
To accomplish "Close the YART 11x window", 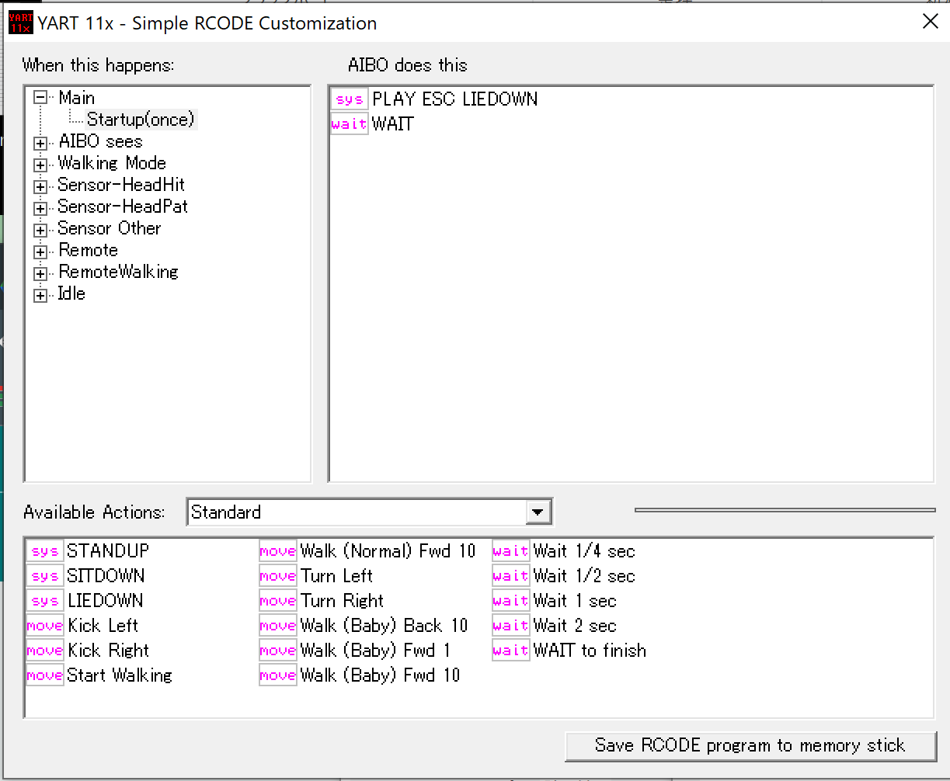I will [930, 22].
